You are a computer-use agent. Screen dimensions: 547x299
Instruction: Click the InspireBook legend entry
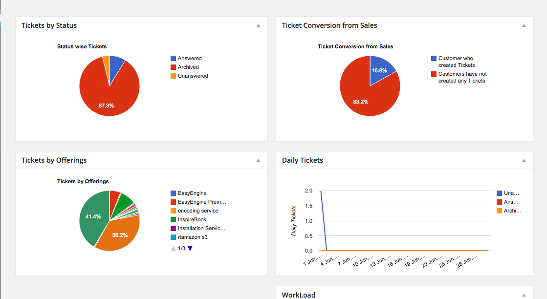[192, 219]
